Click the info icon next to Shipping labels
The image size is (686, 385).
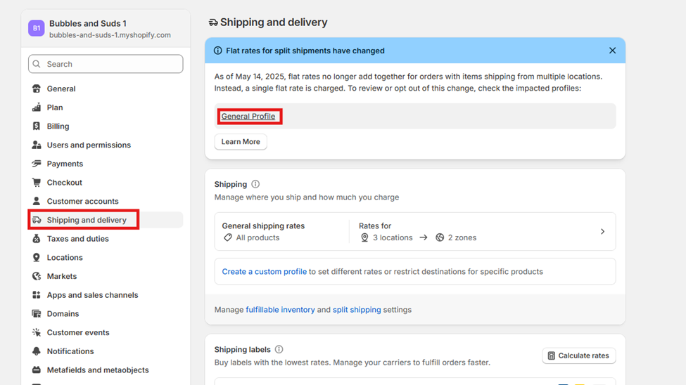279,350
